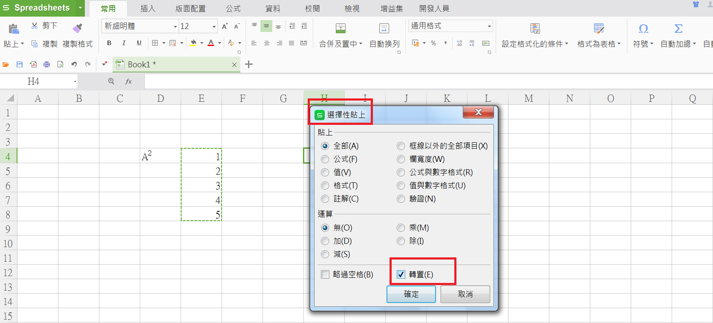Select the 註解(C) paste radio button

click(325, 199)
